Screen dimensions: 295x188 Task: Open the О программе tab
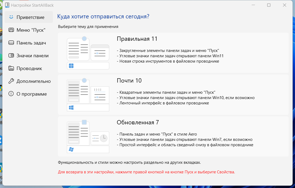pos(29,94)
